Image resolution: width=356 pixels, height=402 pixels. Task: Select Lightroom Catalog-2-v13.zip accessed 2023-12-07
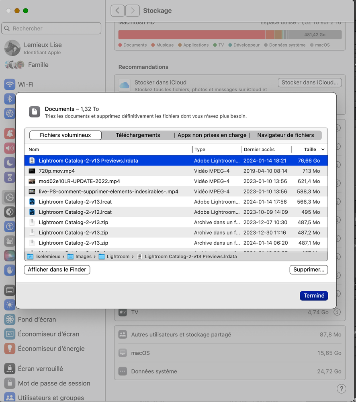point(176,222)
